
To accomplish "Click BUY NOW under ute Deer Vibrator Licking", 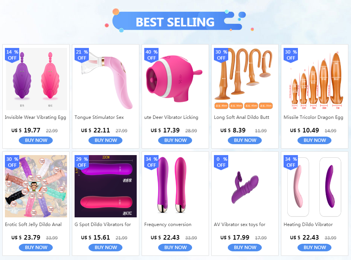I will pyautogui.click(x=175, y=140).
